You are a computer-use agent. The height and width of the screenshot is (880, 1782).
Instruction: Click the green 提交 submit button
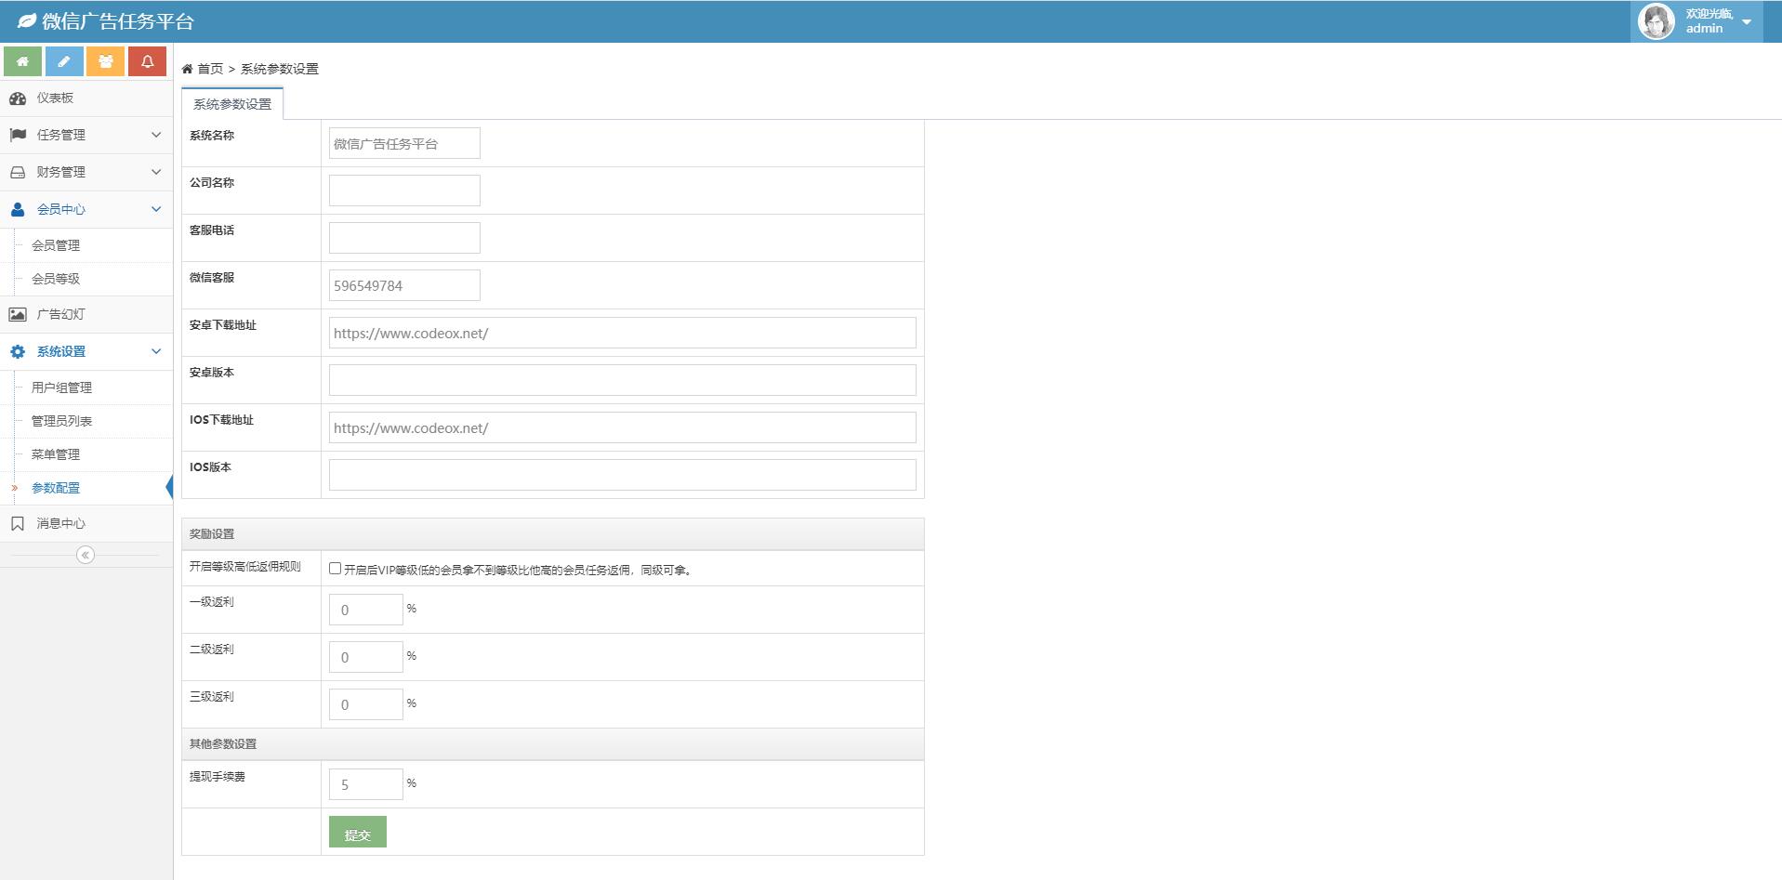(357, 833)
